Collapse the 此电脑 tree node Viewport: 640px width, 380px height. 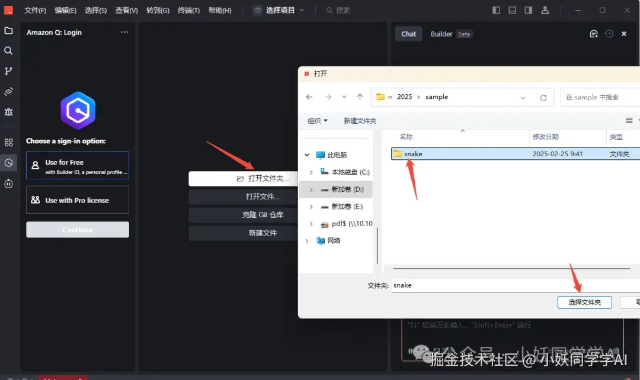click(x=307, y=155)
